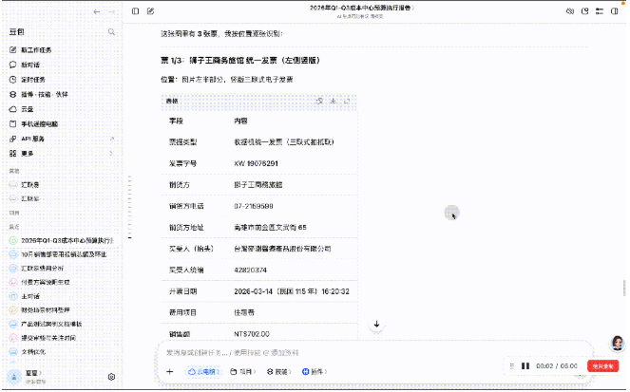
Task: Pause the screen recording
Action: tap(525, 366)
